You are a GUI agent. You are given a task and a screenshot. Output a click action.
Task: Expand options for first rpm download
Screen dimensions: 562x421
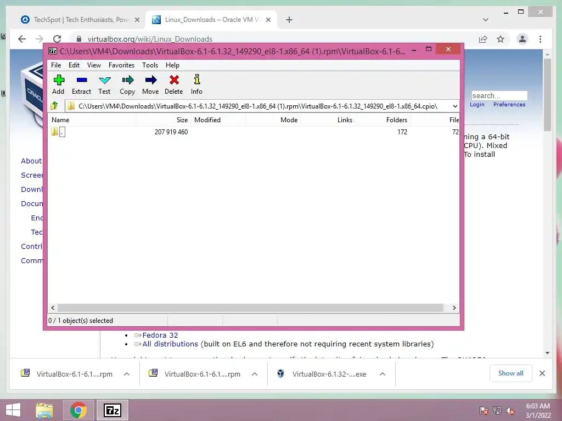click(x=127, y=374)
